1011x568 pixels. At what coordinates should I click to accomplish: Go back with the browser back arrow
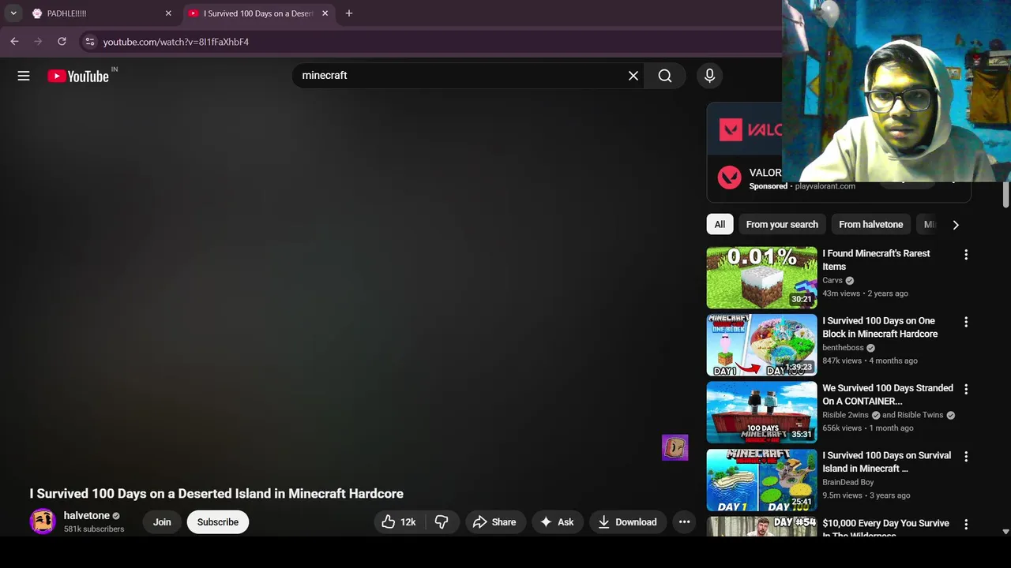[x=14, y=41]
